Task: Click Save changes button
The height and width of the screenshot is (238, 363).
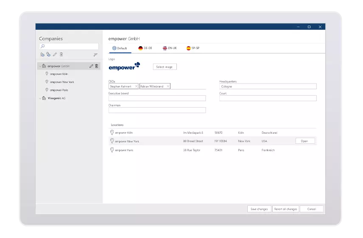Action: [259, 209]
